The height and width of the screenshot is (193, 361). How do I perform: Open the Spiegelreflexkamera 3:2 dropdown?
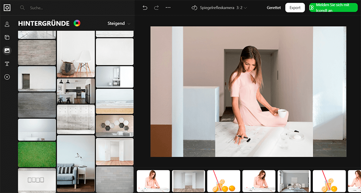tap(219, 8)
